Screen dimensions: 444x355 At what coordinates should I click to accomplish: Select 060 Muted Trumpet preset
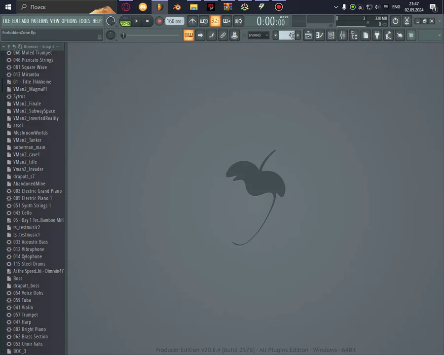pyautogui.click(x=33, y=53)
